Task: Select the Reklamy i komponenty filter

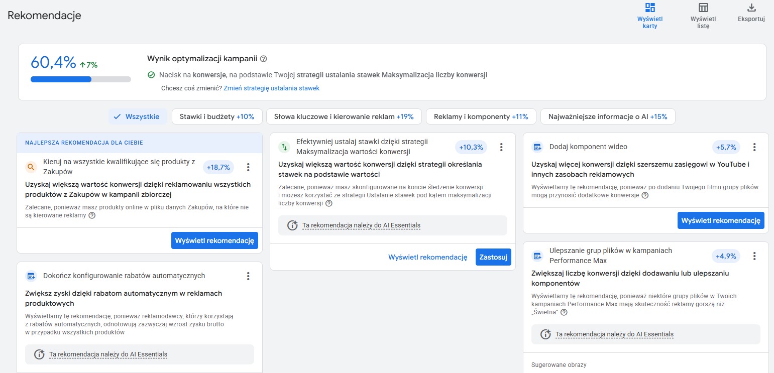Action: [x=481, y=116]
